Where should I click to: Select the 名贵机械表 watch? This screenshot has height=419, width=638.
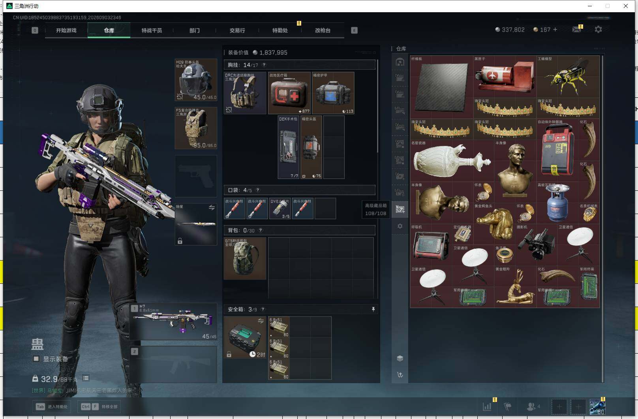[x=589, y=213]
